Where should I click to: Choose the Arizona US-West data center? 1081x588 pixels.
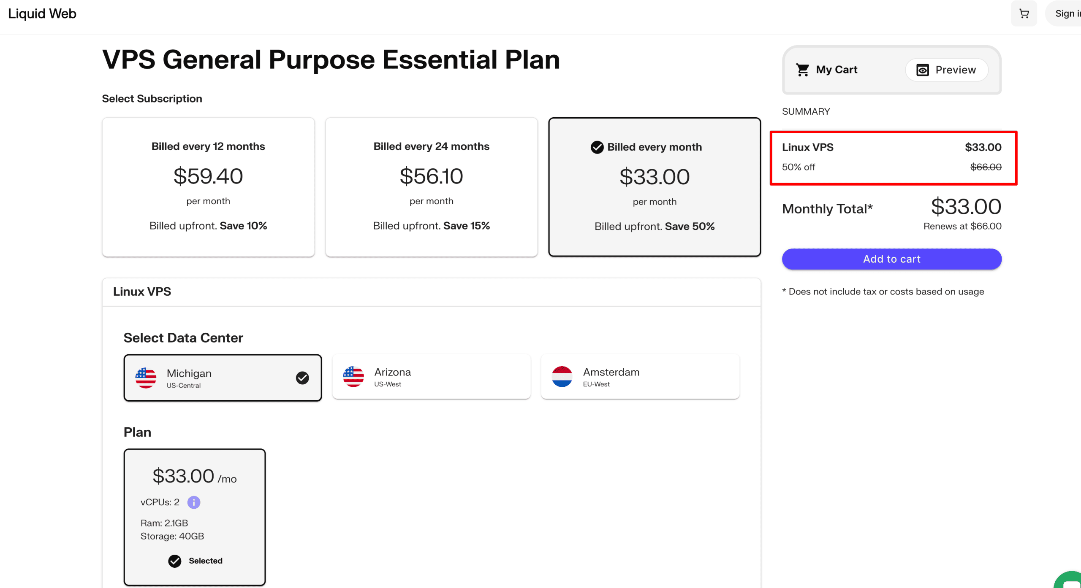point(431,377)
